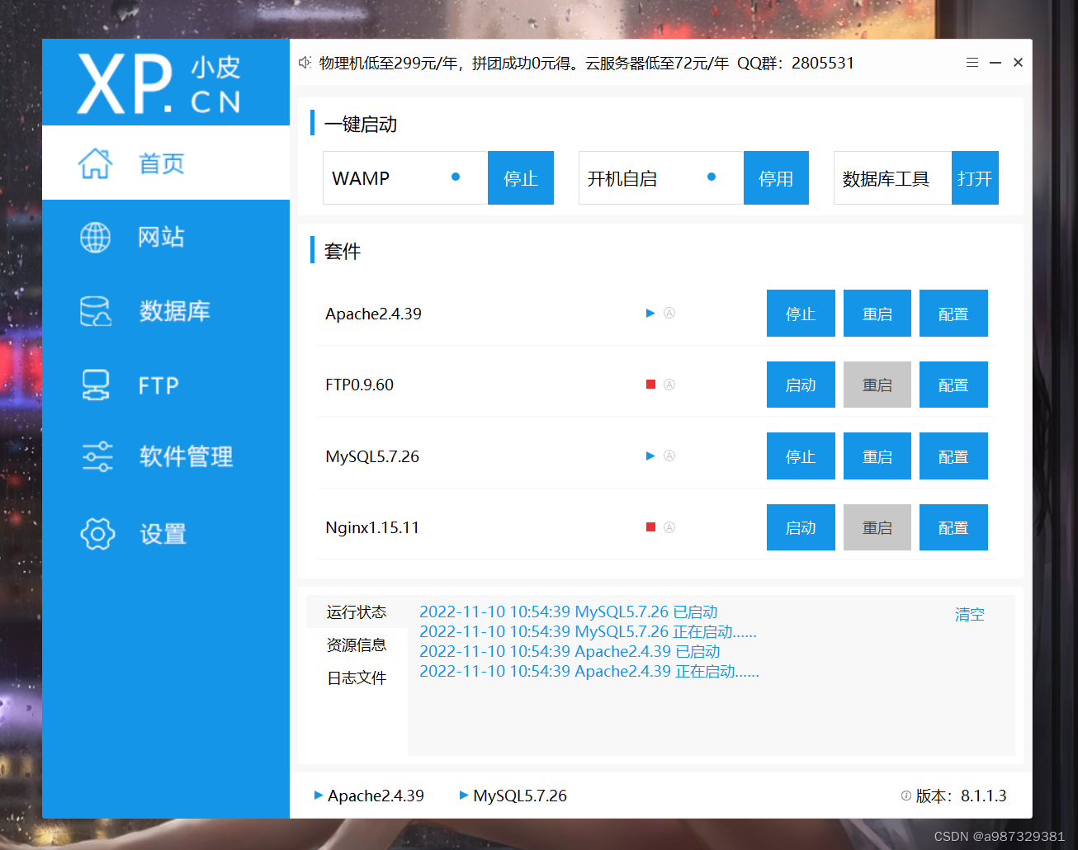Click the 数据库工具 label field
1078x850 pixels.
[893, 178]
